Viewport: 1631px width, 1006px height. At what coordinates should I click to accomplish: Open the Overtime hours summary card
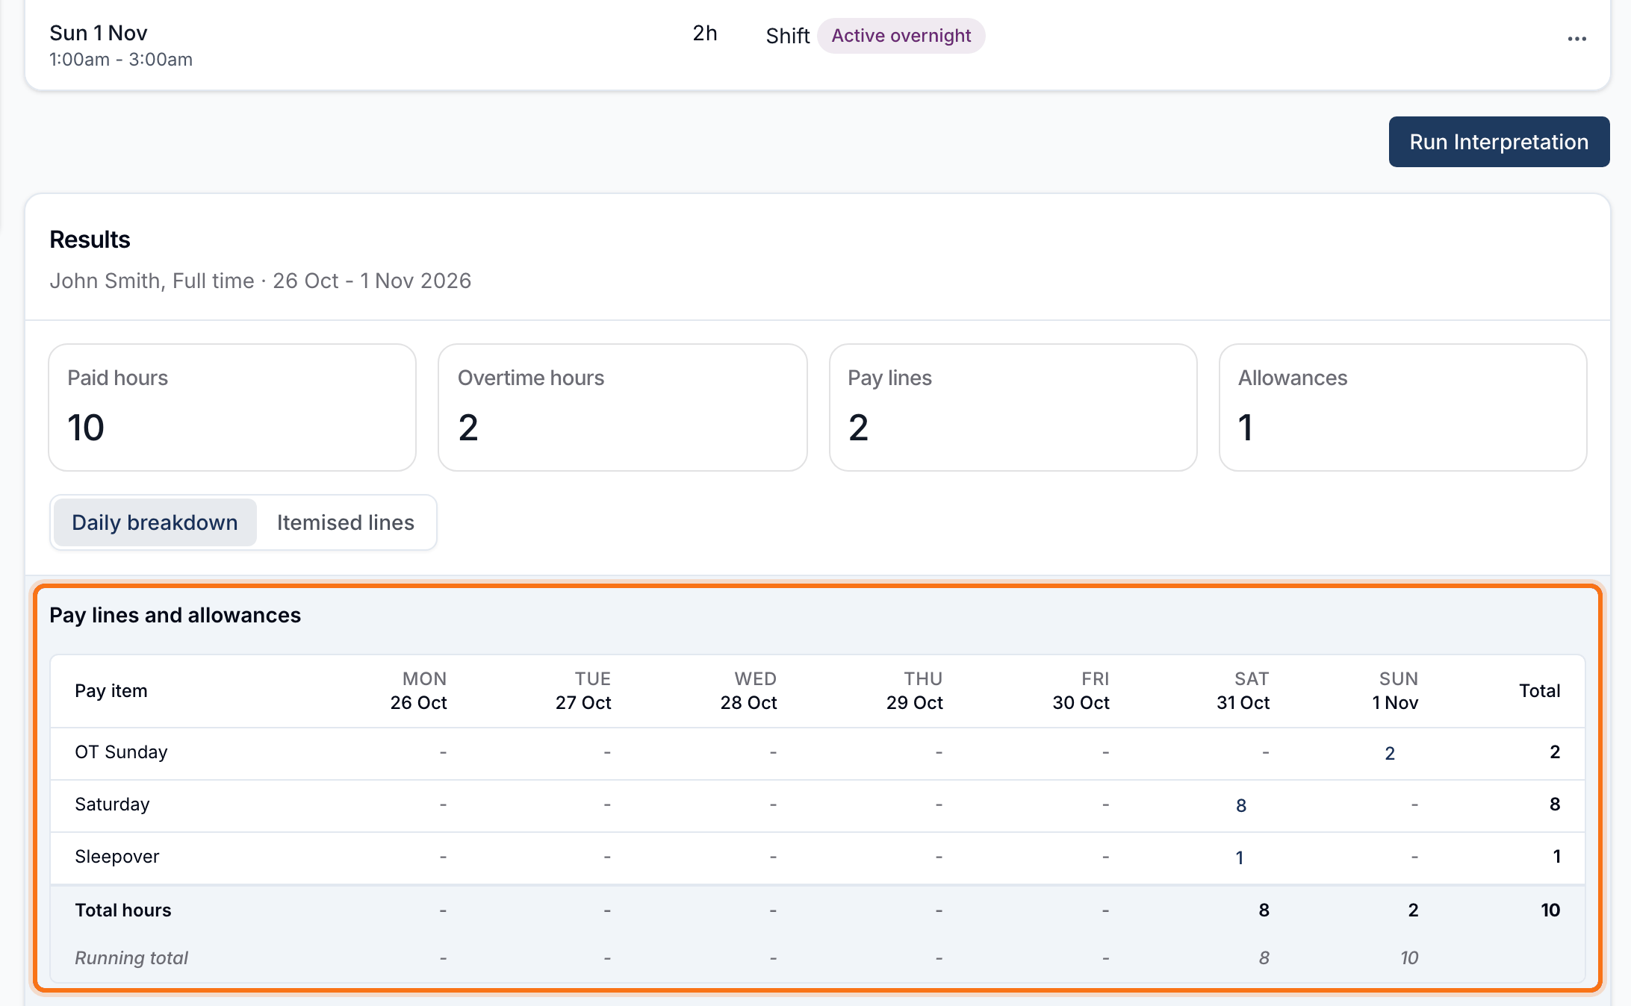click(x=622, y=407)
